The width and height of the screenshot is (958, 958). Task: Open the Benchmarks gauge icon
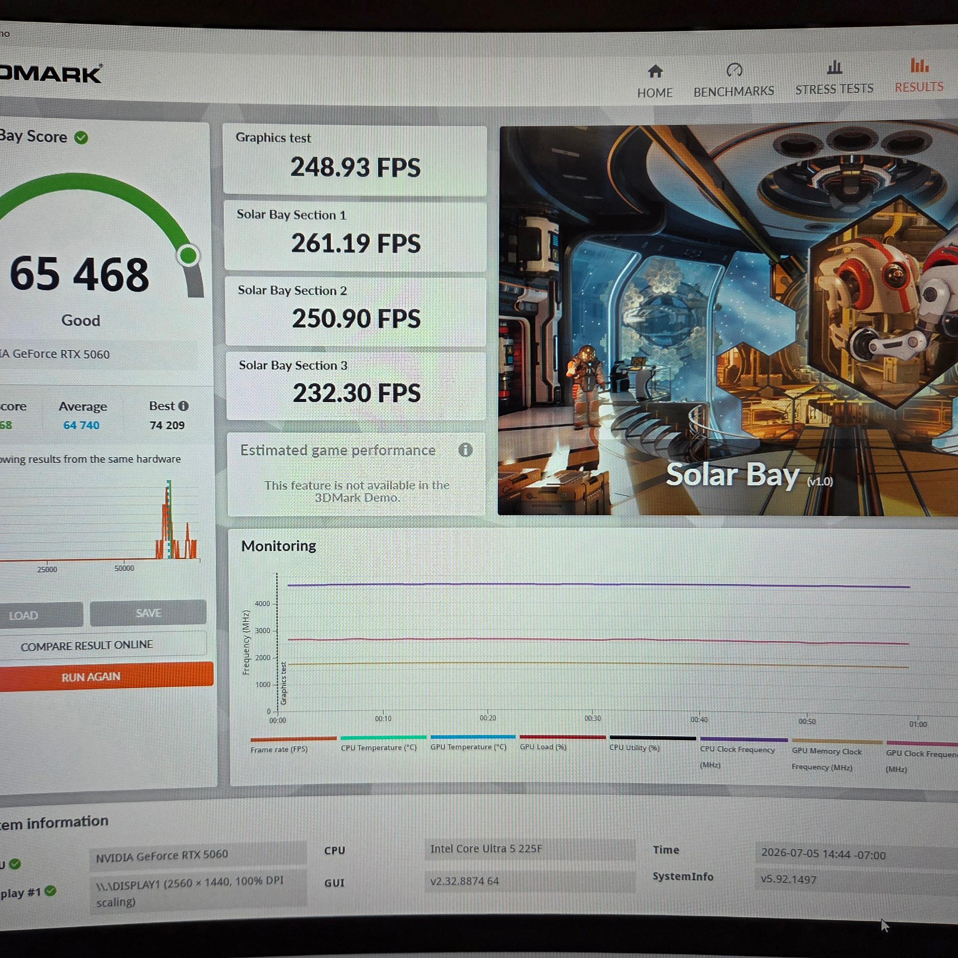(734, 70)
